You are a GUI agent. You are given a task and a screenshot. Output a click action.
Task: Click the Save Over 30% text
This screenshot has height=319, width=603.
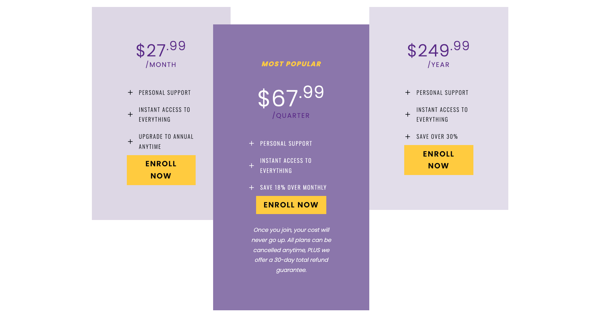(x=437, y=137)
